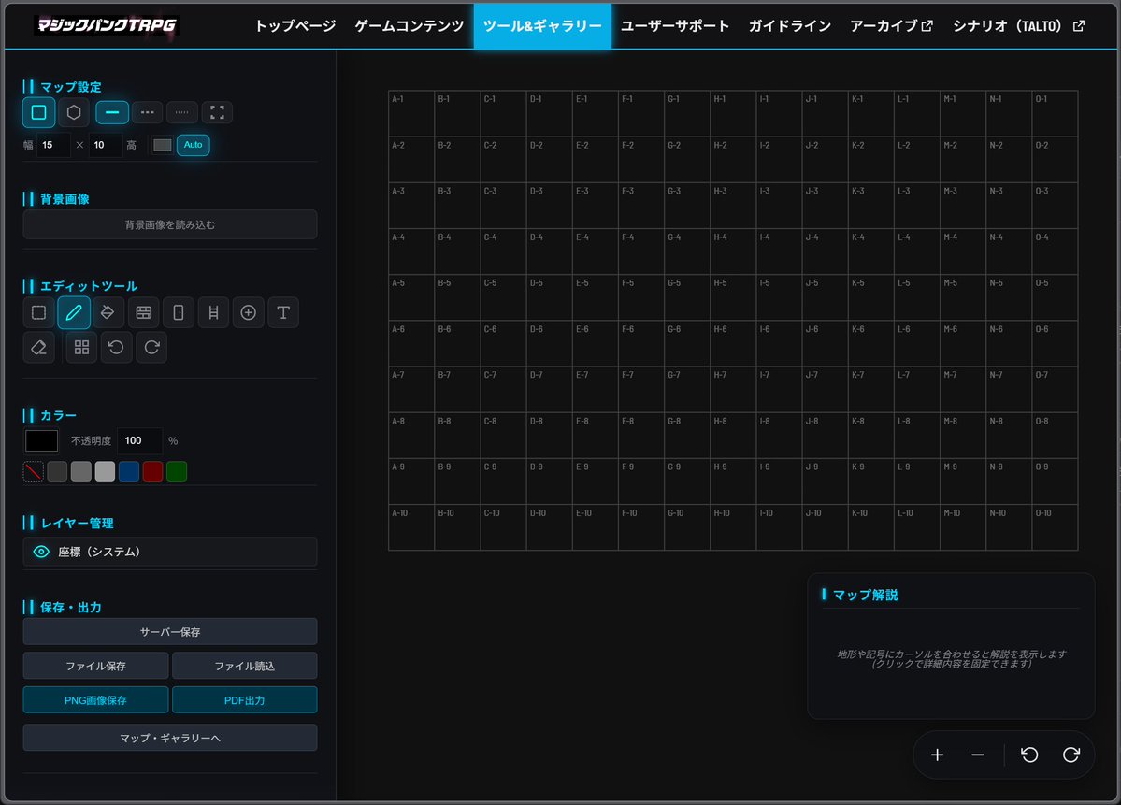
Task: Click redo in the edit tools
Action: tap(151, 348)
